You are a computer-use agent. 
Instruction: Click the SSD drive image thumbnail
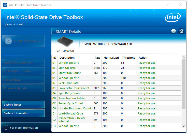(65, 41)
